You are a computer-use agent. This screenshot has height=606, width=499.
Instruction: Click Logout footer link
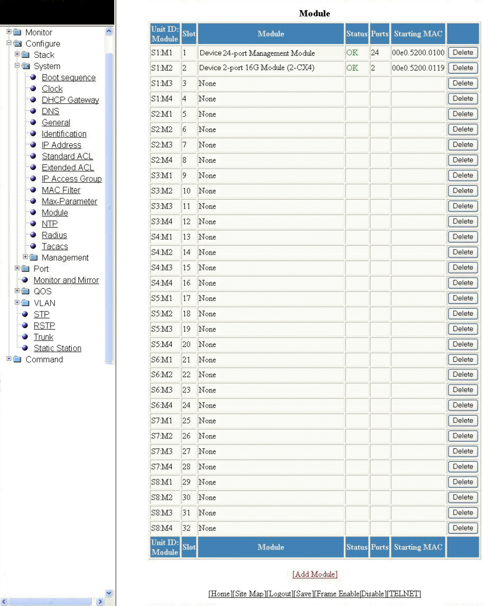point(280,594)
